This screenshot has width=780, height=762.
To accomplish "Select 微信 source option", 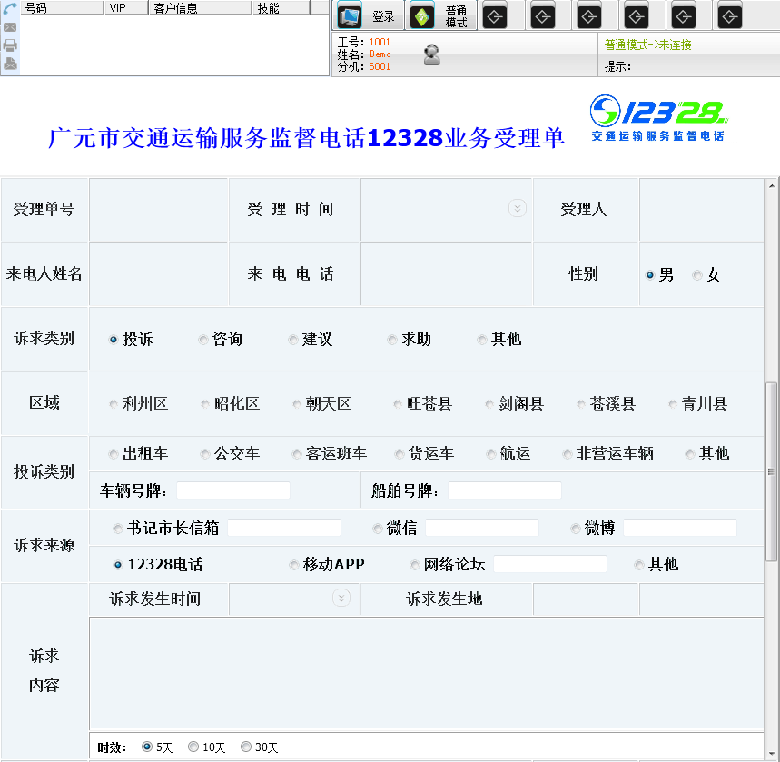I will (377, 528).
